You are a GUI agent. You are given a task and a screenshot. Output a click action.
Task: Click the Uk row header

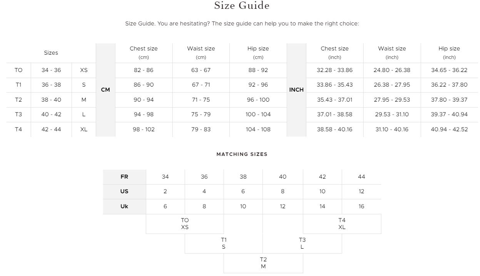pyautogui.click(x=124, y=206)
